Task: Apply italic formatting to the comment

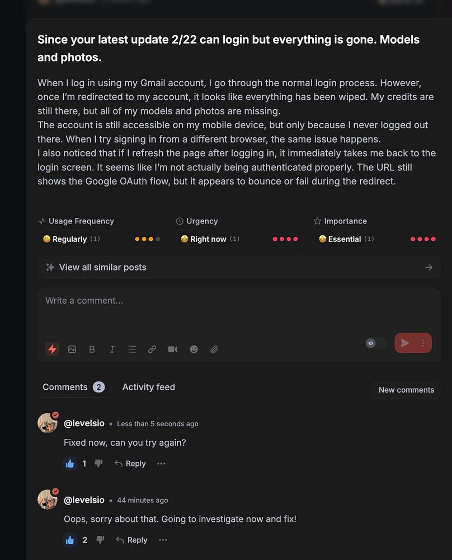Action: point(112,349)
